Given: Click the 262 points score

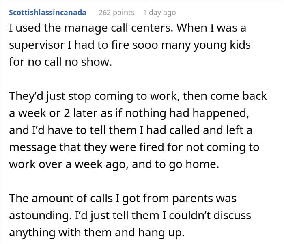Looking at the screenshot, I should click(116, 13).
